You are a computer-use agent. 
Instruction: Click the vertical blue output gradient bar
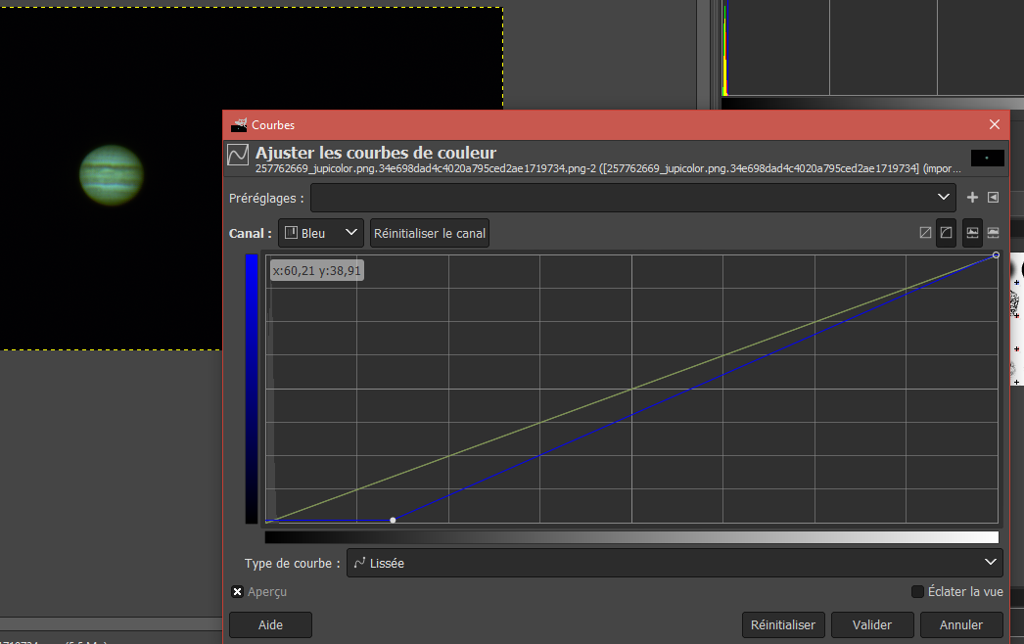coord(252,389)
